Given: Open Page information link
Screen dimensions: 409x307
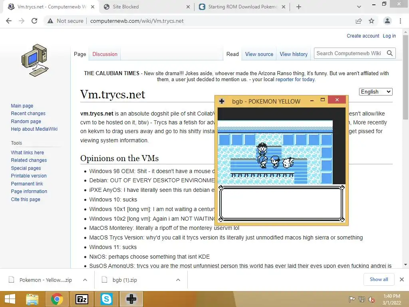Looking at the screenshot, I should [29, 191].
